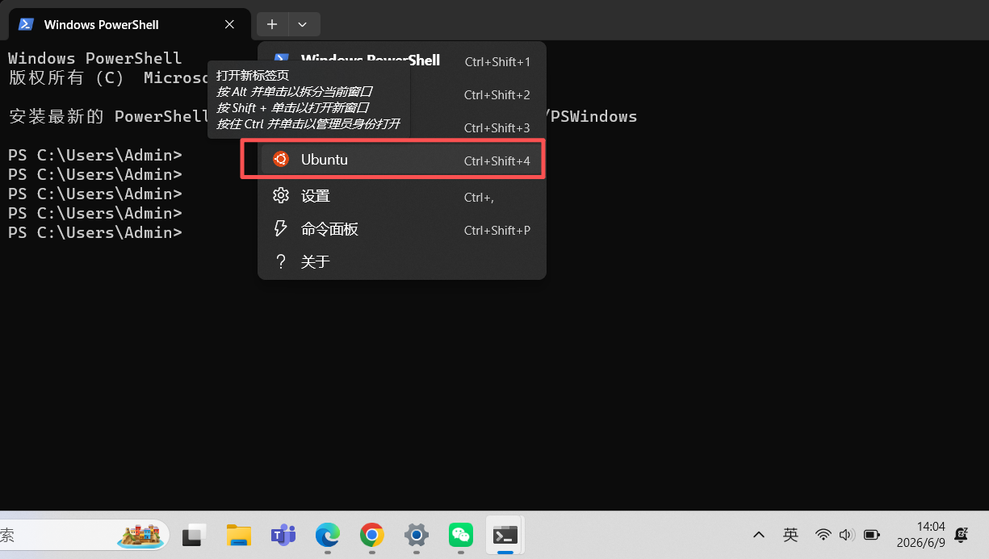
Task: Click the gear icon beside 设置
Action: 281,195
